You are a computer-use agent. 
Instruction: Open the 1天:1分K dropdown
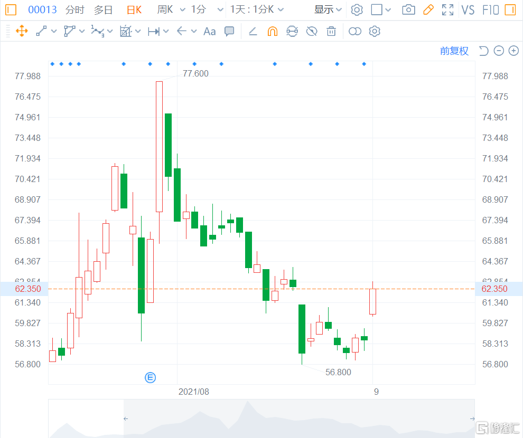point(257,9)
